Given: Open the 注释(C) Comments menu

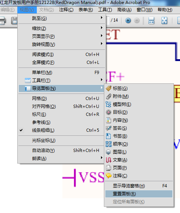Looking at the screenshot, I should [x=66, y=10].
